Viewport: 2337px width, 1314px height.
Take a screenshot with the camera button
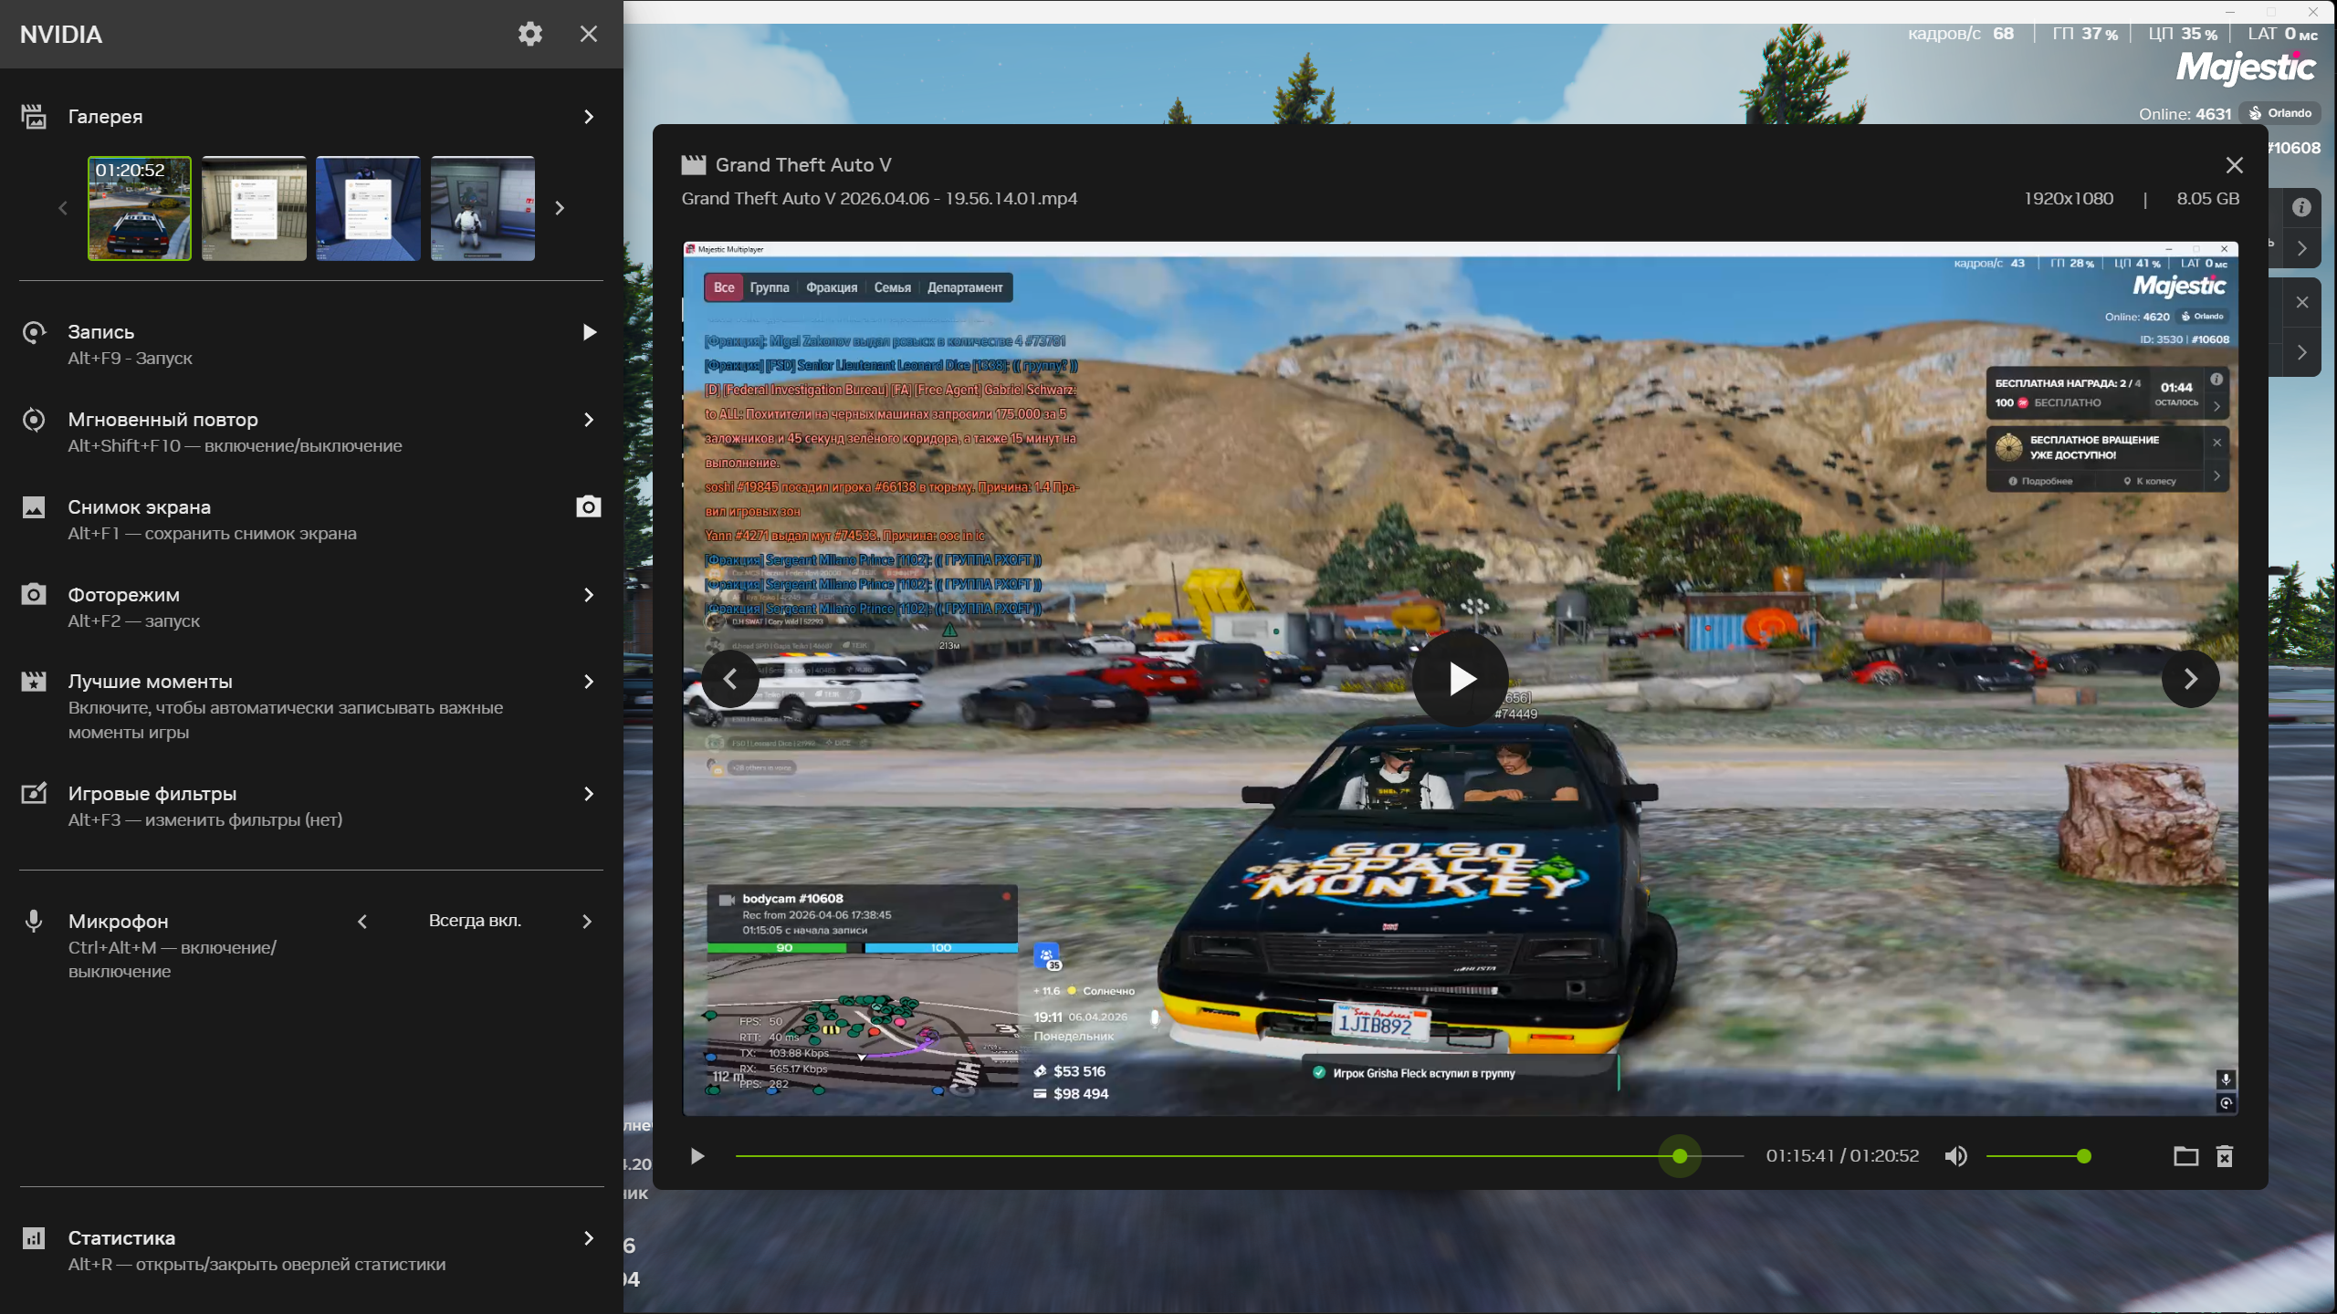click(x=589, y=506)
